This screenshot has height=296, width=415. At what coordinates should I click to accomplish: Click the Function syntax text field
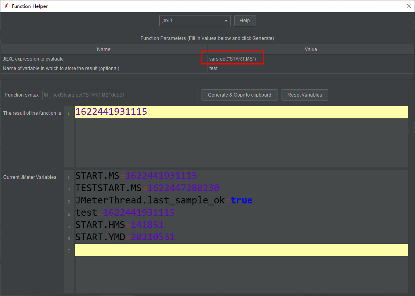point(120,95)
